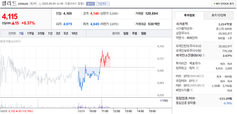Open the 동일업종 PER link

tap(185, 98)
